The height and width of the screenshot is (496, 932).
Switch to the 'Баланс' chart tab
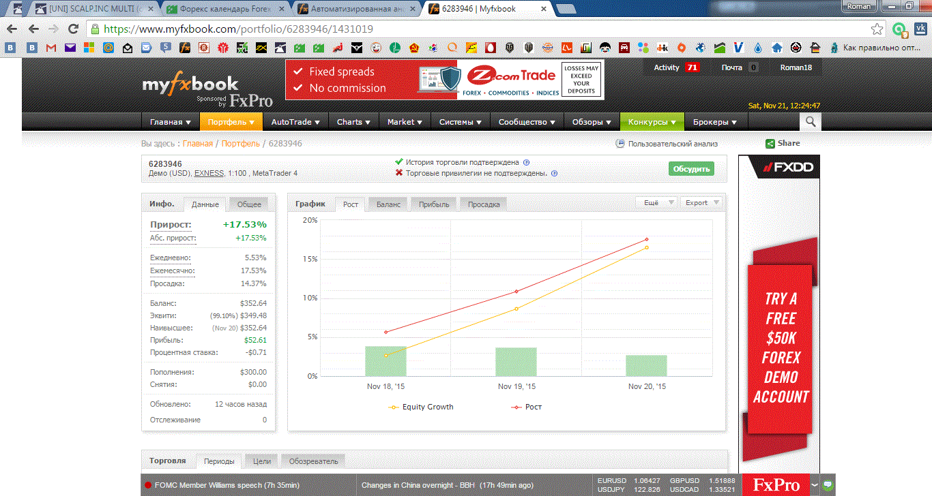pyautogui.click(x=388, y=204)
